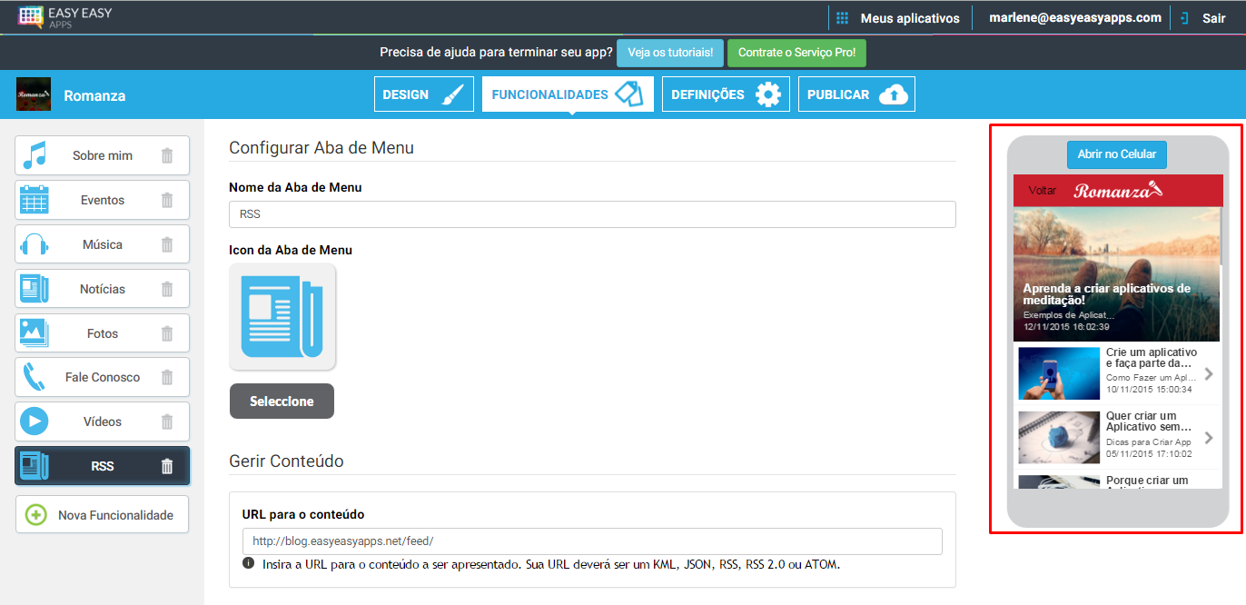Click 'Contrate o Serviço Pro!'
This screenshot has width=1246, height=605.
click(796, 53)
